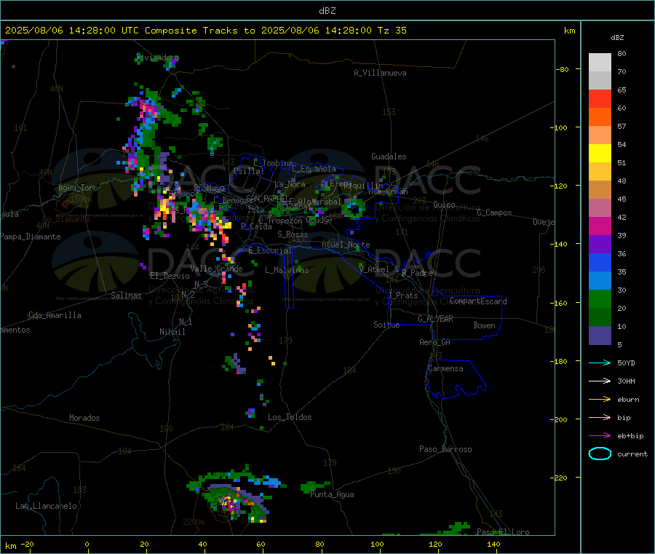
Task: Click the 'E_Escorial' place label
Action: 270,250
